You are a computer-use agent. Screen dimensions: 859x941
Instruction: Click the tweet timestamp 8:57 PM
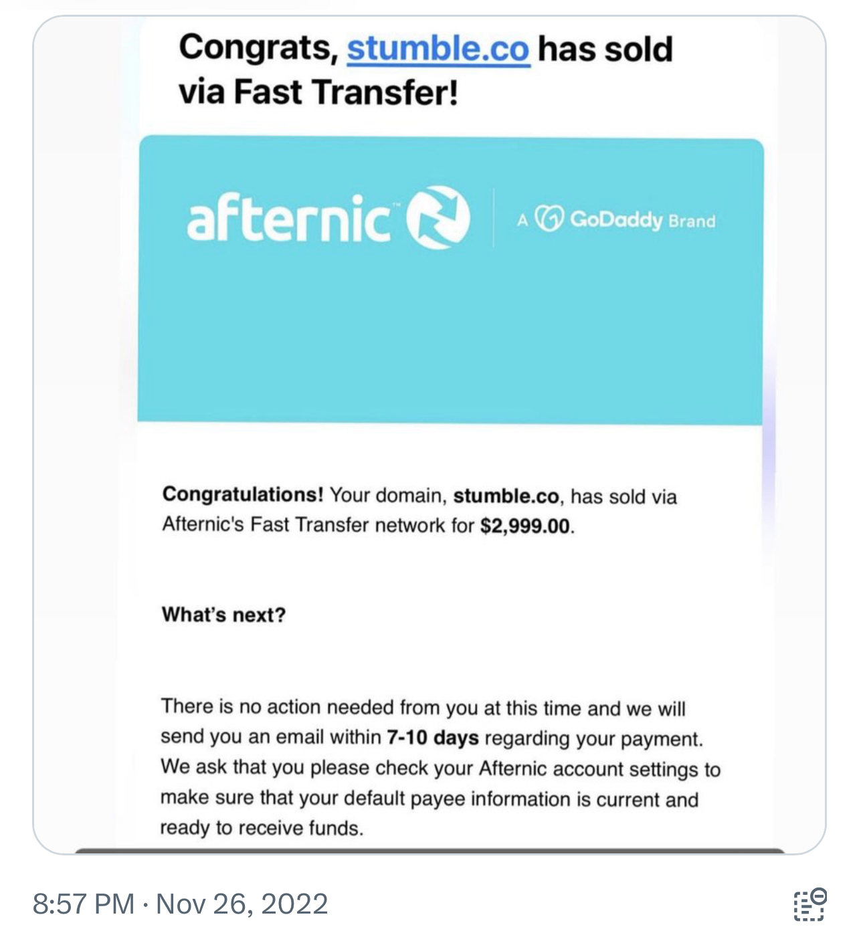[x=84, y=904]
